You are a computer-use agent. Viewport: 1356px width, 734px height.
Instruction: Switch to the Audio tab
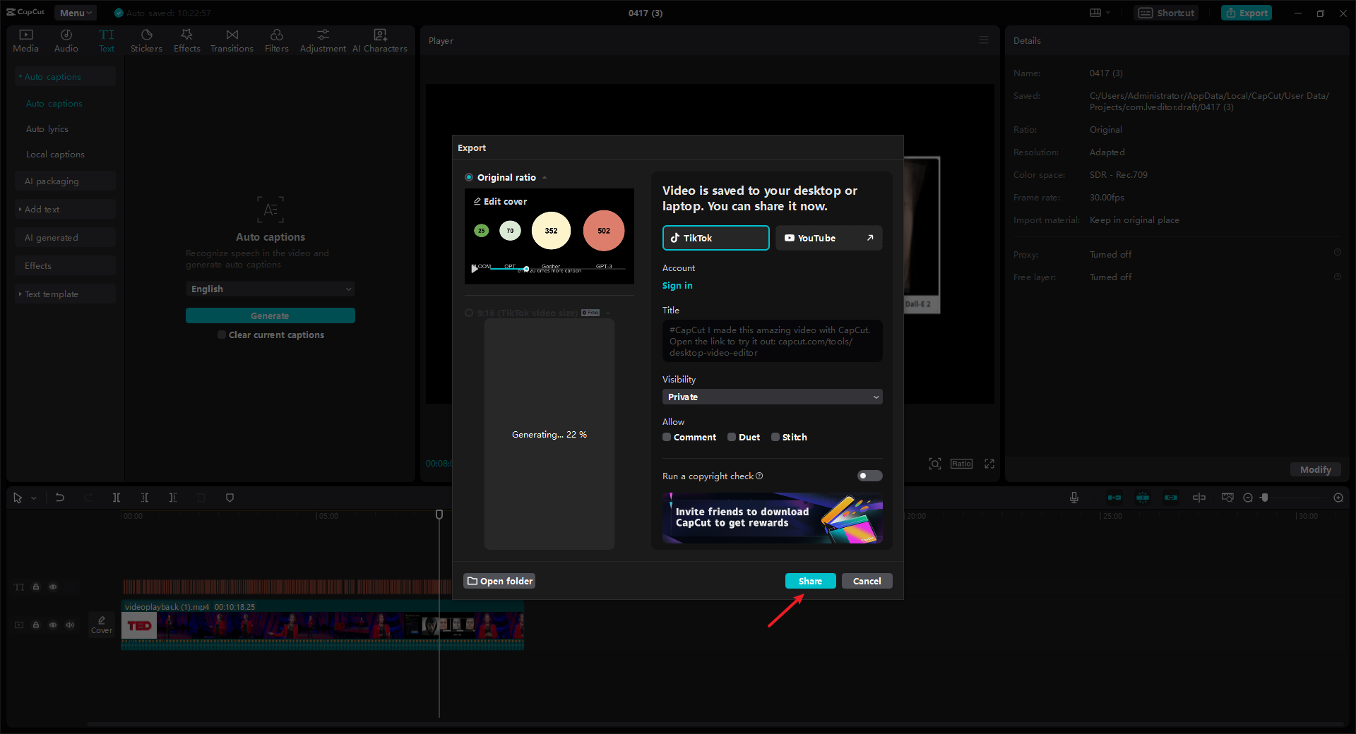pyautogui.click(x=66, y=41)
